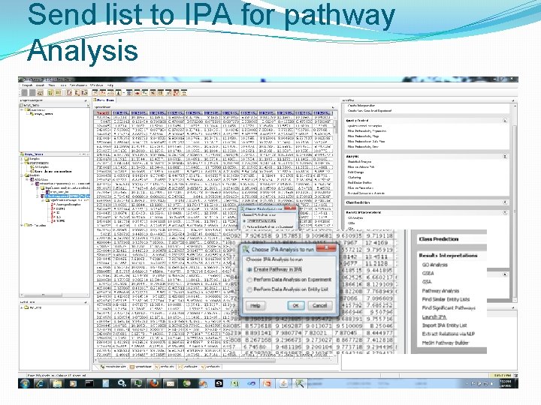Open the Windows Start button

pyautogui.click(x=25, y=383)
